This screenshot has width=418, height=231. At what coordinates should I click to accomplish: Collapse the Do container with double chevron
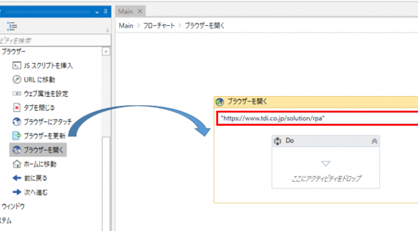tap(374, 141)
